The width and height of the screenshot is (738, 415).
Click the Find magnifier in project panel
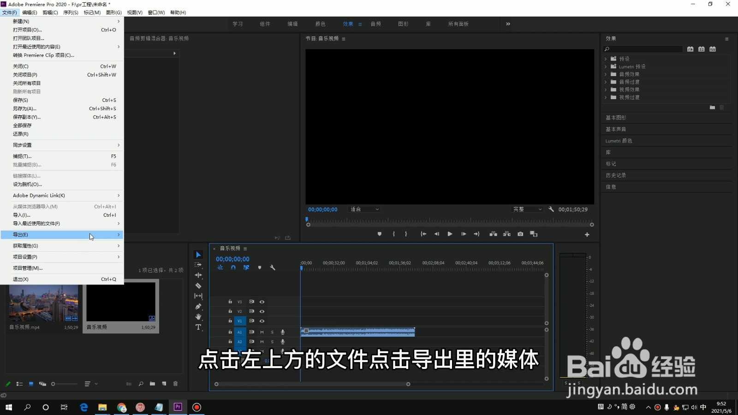click(141, 384)
